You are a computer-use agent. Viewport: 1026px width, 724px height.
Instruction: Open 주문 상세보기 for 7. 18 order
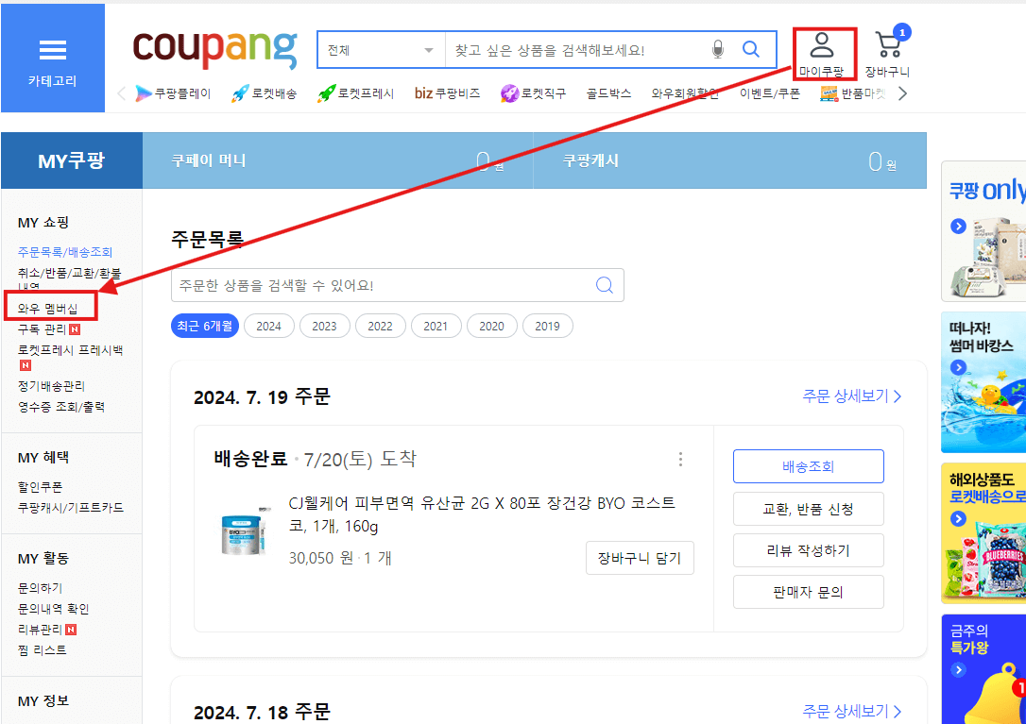[x=852, y=711]
